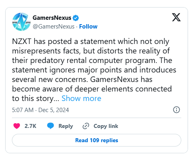Like the tweet with the heart icon
194x160 pixels.
coord(17,126)
